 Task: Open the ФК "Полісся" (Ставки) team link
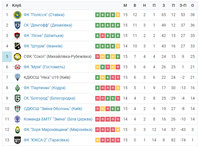click(44, 15)
